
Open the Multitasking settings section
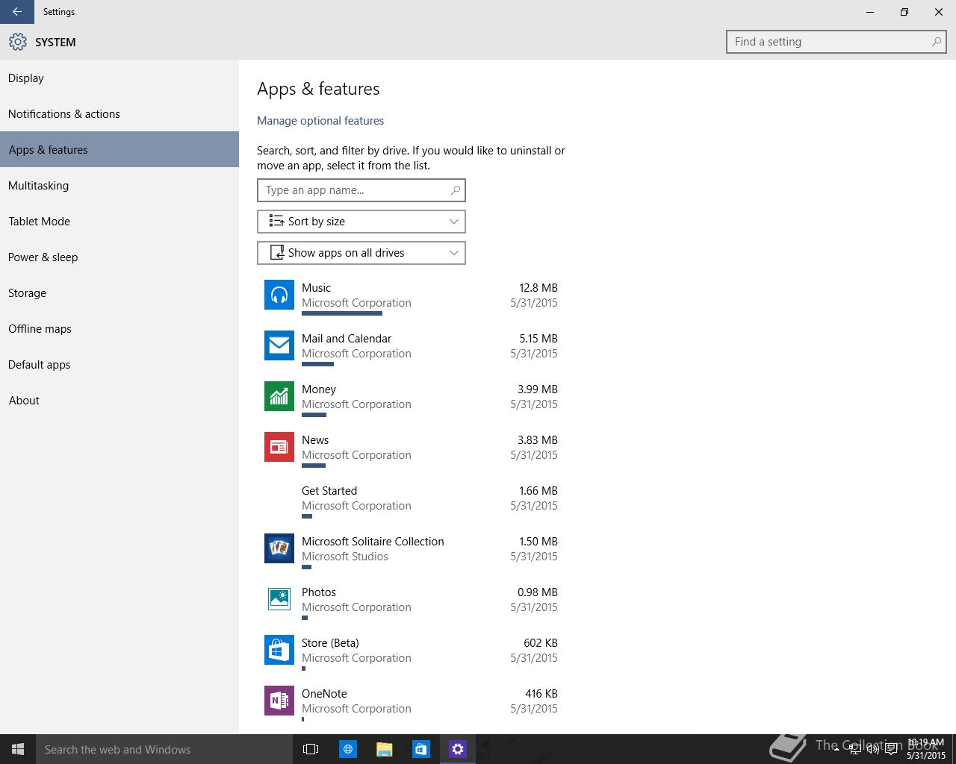[119, 186]
